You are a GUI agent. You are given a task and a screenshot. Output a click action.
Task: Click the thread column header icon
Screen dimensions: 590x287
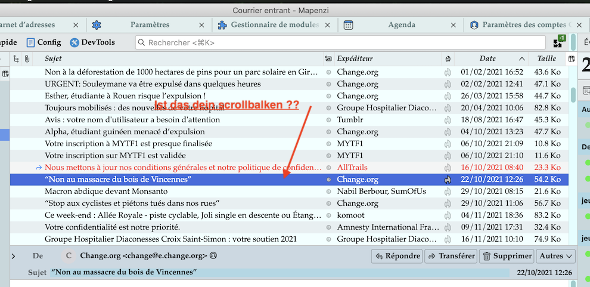[x=16, y=58]
